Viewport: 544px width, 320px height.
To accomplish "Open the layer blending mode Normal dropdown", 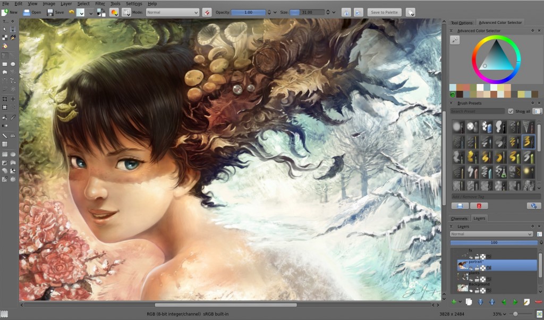I will (491, 234).
